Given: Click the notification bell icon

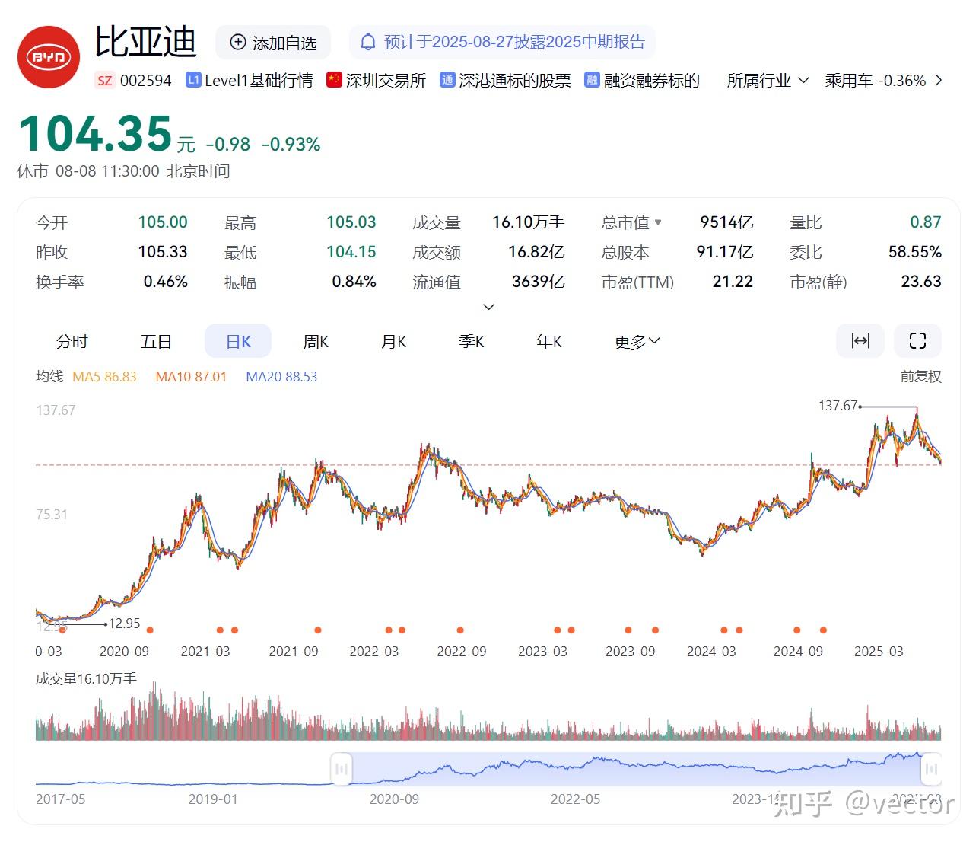Looking at the screenshot, I should (368, 42).
